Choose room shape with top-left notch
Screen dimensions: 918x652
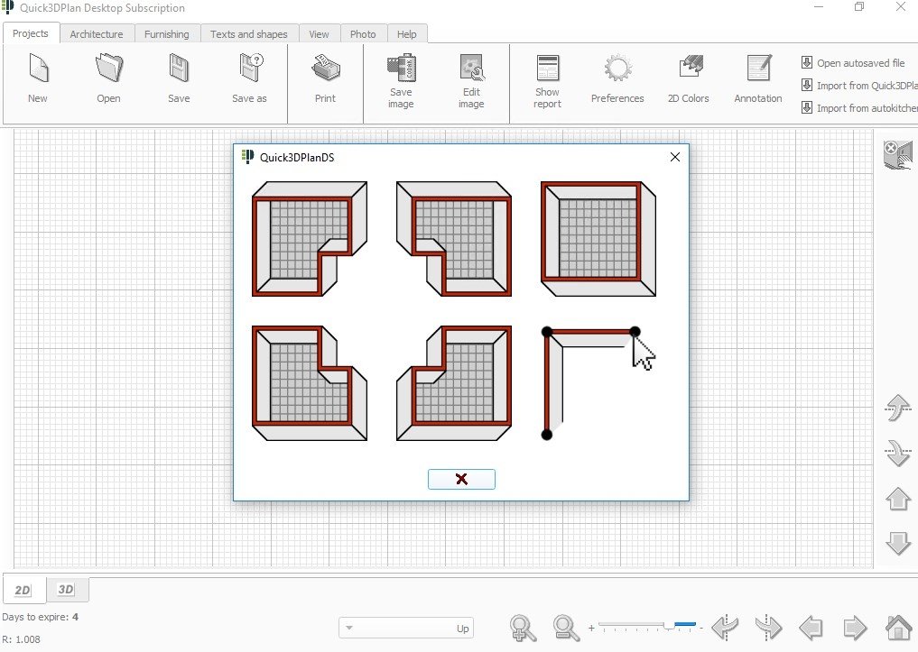pyautogui.click(x=454, y=383)
